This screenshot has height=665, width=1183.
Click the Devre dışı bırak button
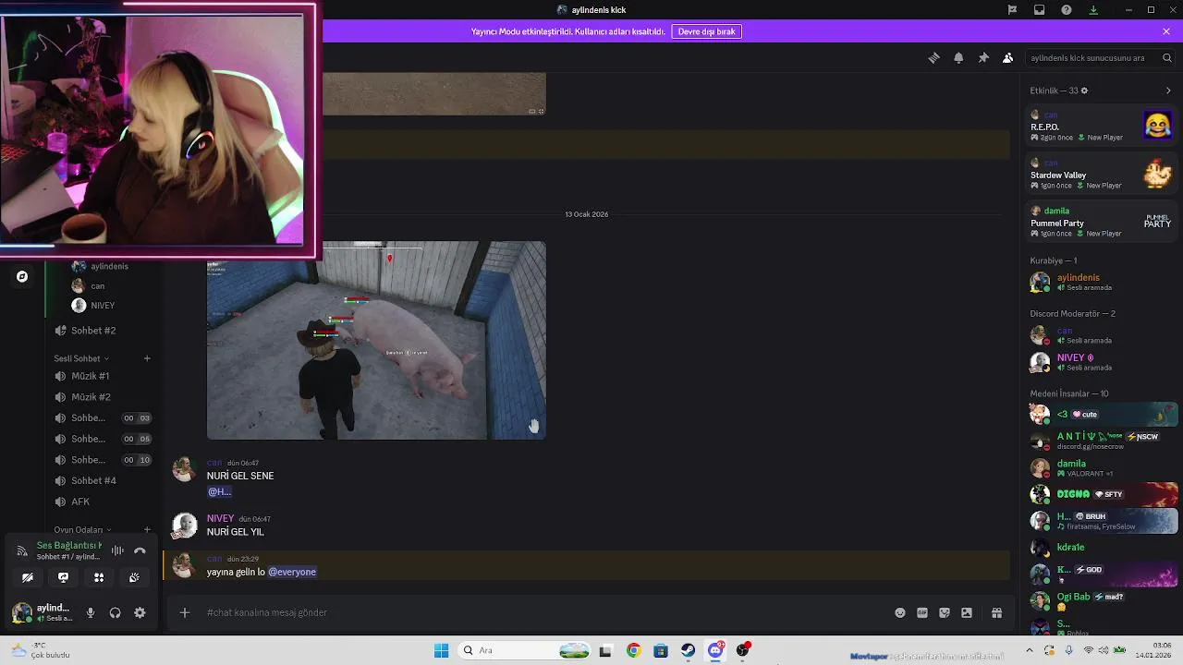point(707,31)
